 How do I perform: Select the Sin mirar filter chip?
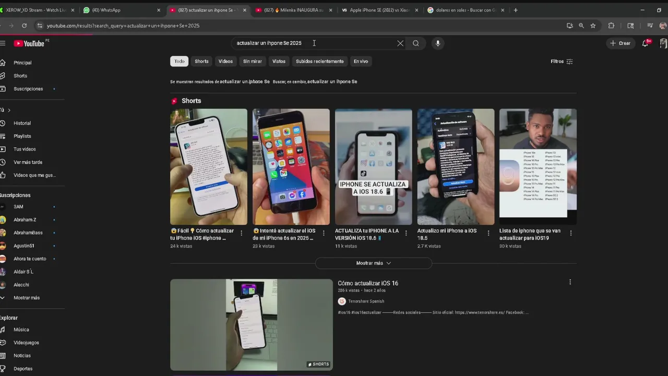(253, 61)
